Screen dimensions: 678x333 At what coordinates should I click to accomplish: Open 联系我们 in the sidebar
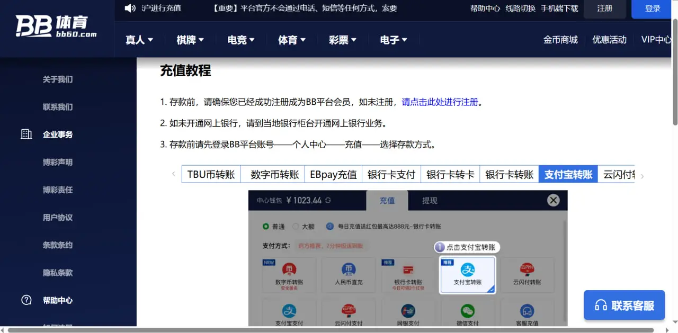click(58, 107)
